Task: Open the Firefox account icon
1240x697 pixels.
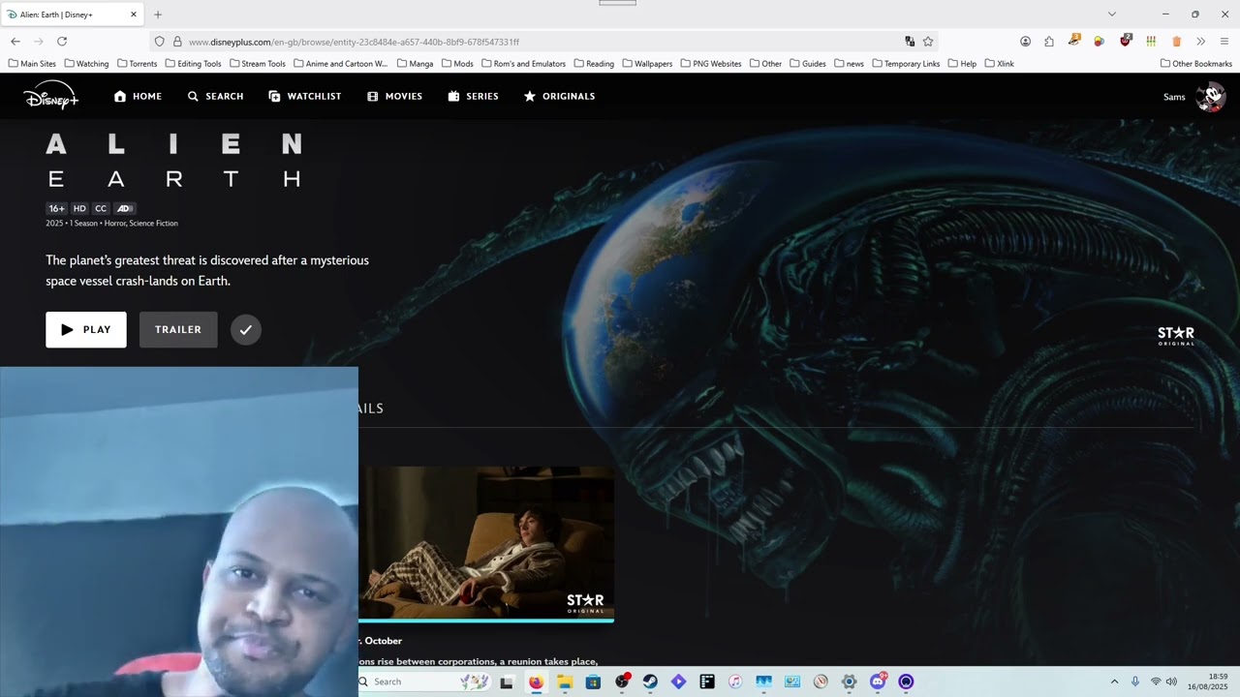Action: click(x=1025, y=42)
